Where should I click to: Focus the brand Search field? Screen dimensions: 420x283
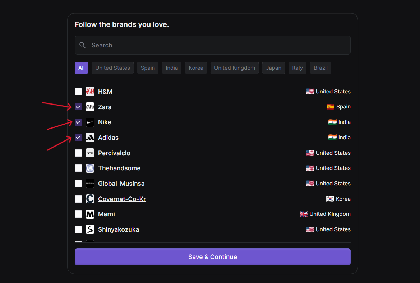(212, 45)
